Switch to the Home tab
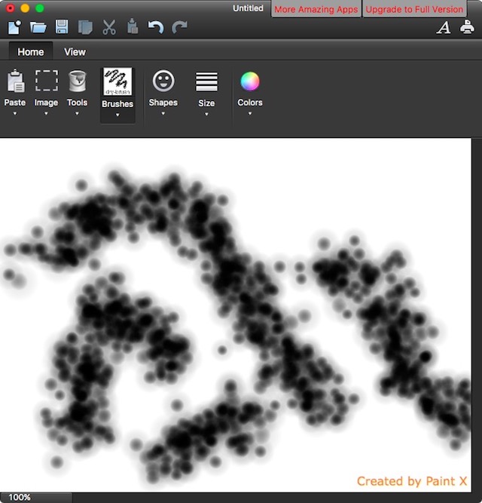Image resolution: width=482 pixels, height=503 pixels. (31, 51)
